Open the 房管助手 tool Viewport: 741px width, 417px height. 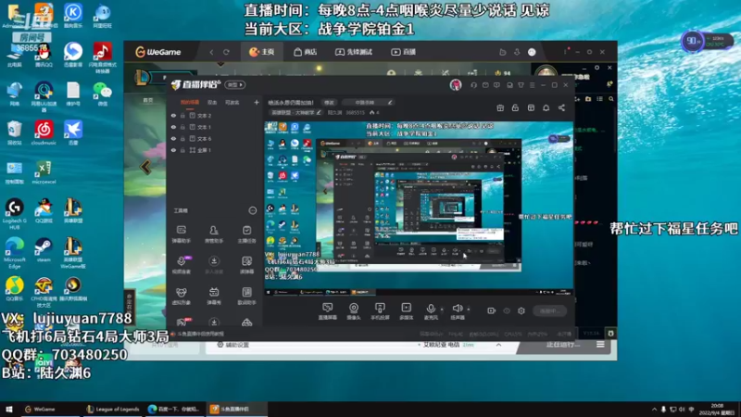[214, 234]
